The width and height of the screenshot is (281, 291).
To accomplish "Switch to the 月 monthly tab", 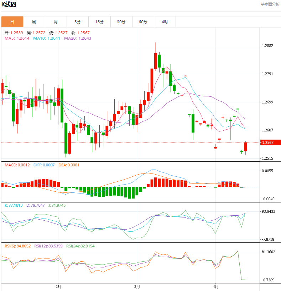I will click(x=56, y=22).
